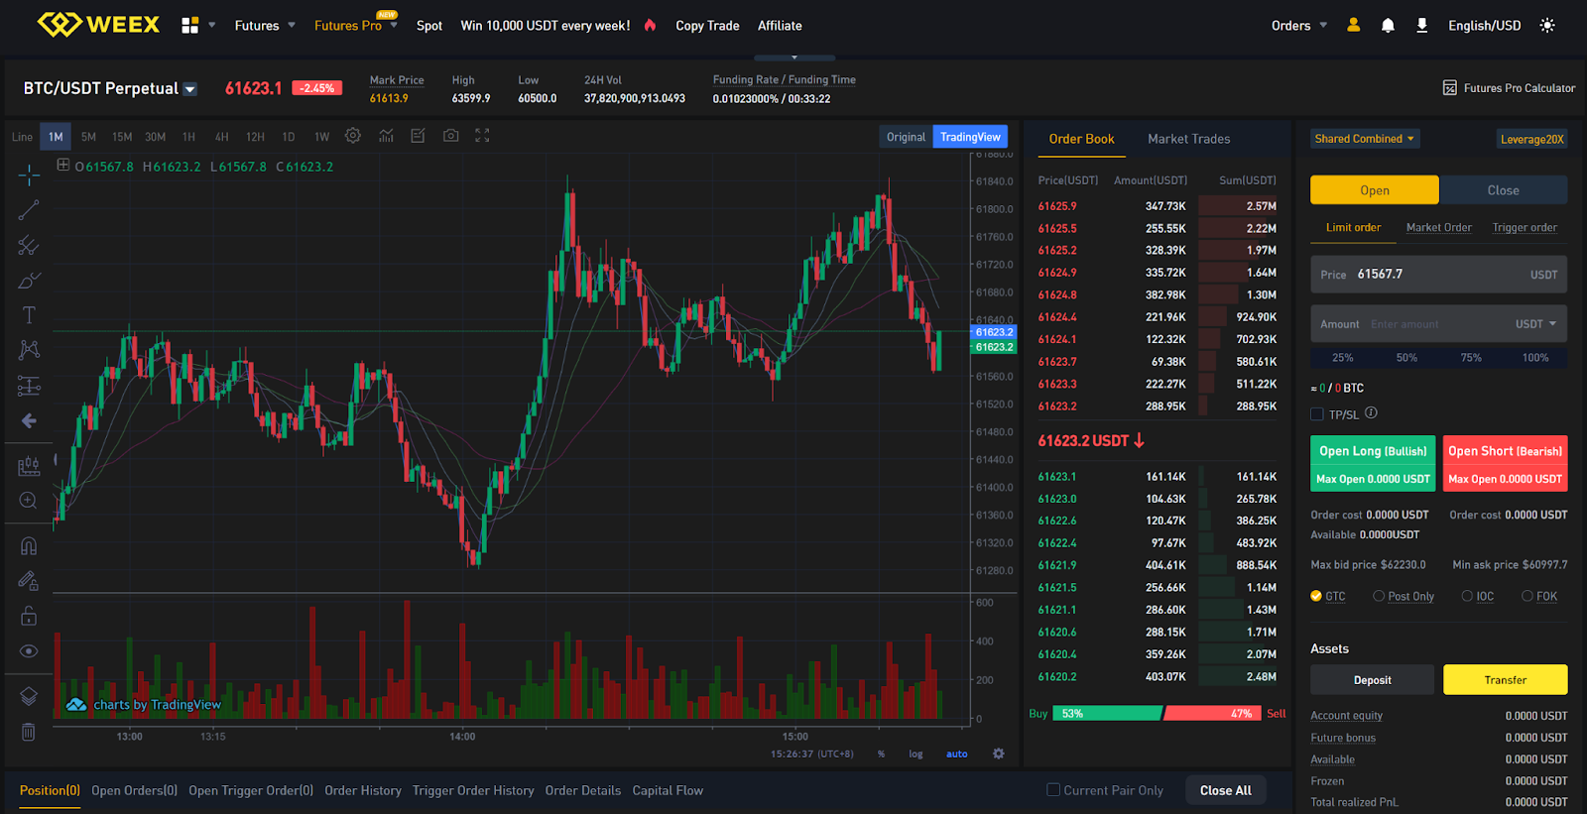The height and width of the screenshot is (814, 1587).
Task: Click the back arrow in drawing toolbar
Action: (29, 420)
